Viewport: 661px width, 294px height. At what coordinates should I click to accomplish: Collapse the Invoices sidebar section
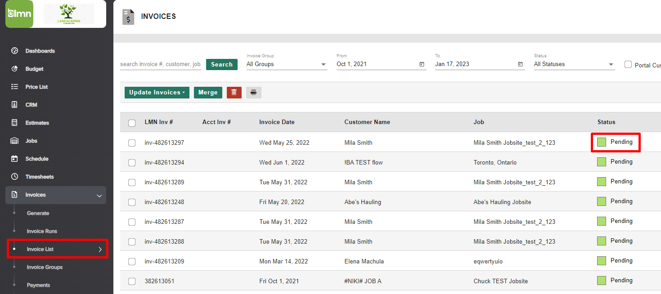(x=99, y=195)
